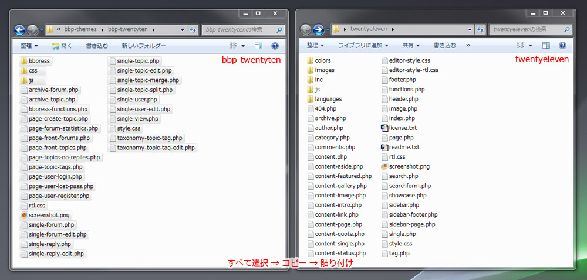Toggle the preview pane in twentyeleven window

[546, 45]
